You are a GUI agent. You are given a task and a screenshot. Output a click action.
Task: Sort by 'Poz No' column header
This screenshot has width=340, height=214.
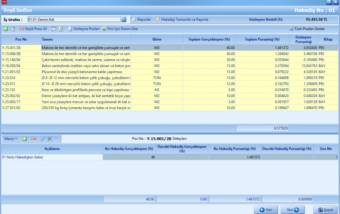coord(21,39)
